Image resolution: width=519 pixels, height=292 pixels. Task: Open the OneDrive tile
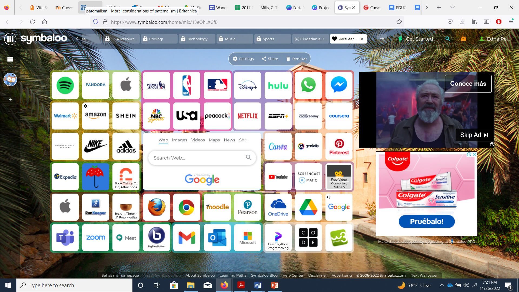pos(278,207)
